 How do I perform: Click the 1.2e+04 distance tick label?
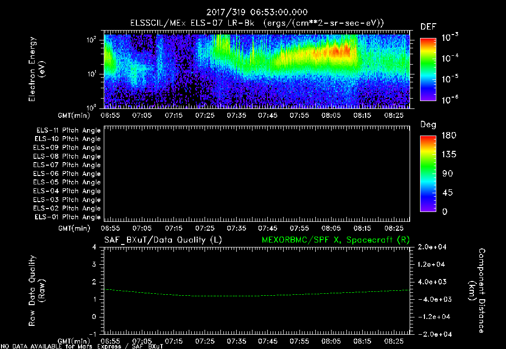[x=431, y=264]
